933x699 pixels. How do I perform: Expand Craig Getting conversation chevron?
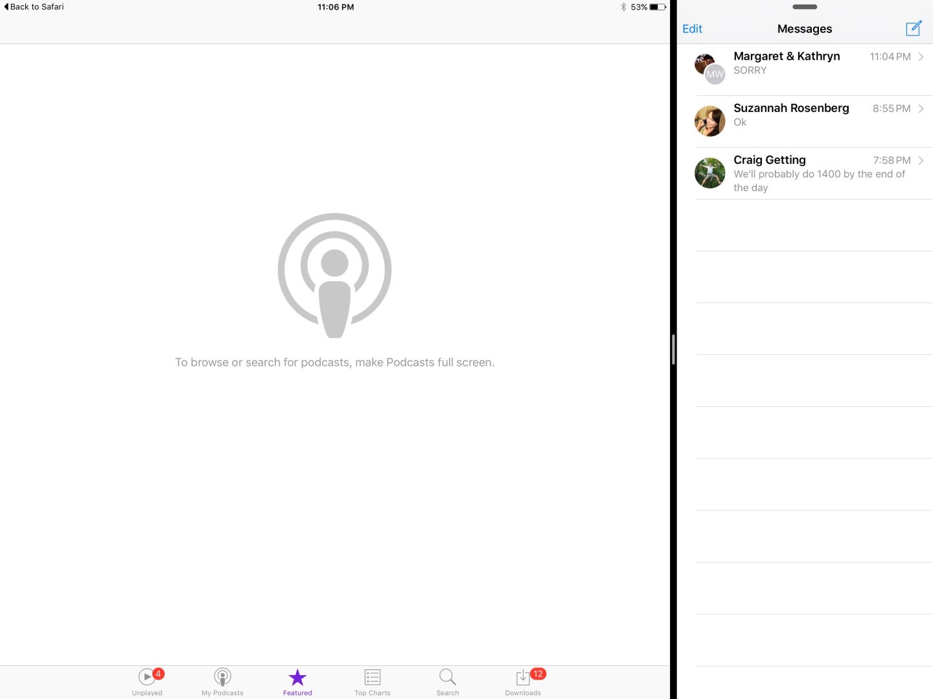tap(921, 161)
